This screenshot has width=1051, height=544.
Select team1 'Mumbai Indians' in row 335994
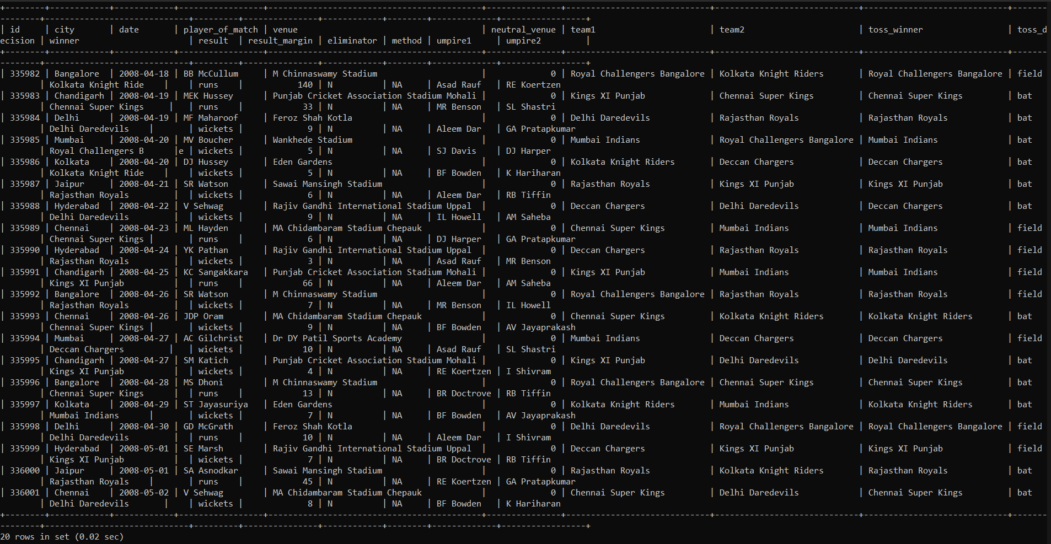tap(605, 338)
